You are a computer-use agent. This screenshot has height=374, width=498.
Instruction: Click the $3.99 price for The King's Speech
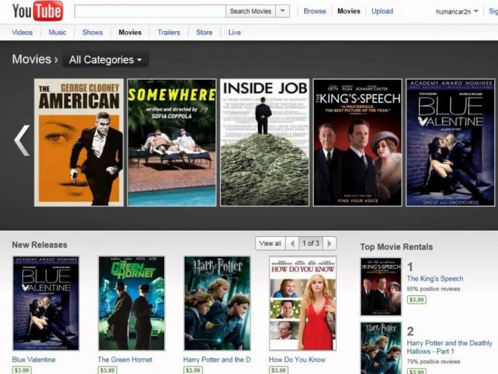(x=416, y=299)
